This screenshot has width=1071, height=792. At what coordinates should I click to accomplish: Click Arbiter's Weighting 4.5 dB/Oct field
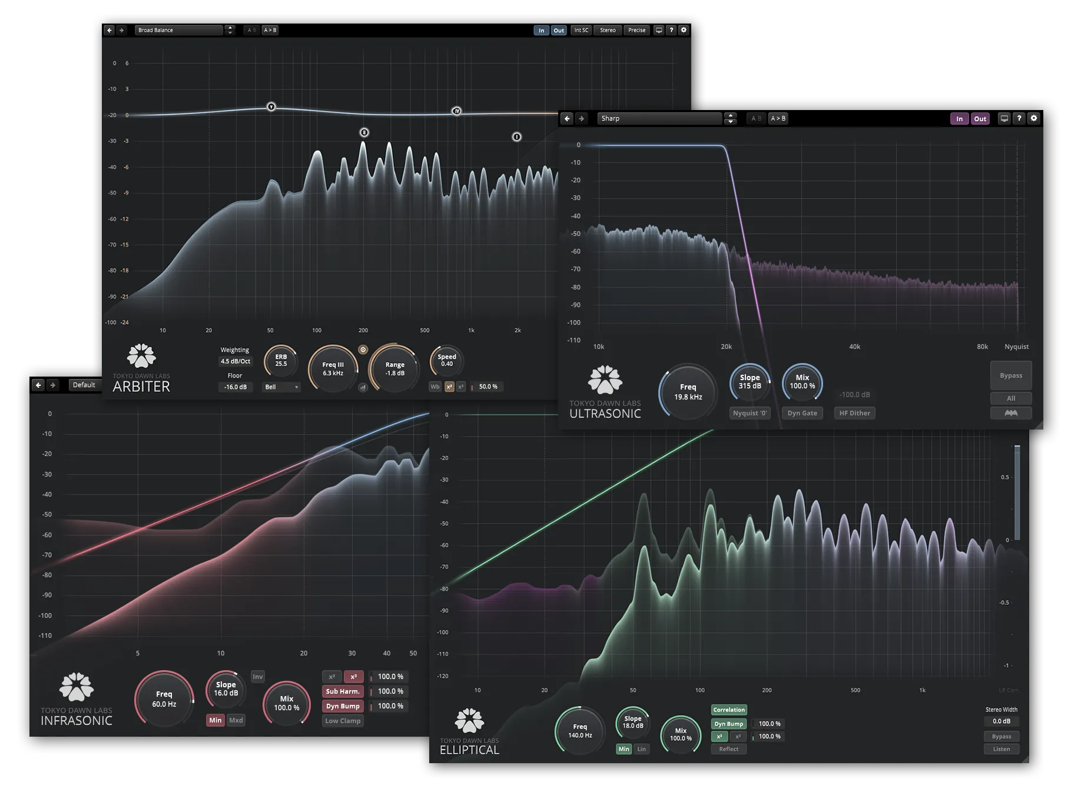(x=236, y=361)
